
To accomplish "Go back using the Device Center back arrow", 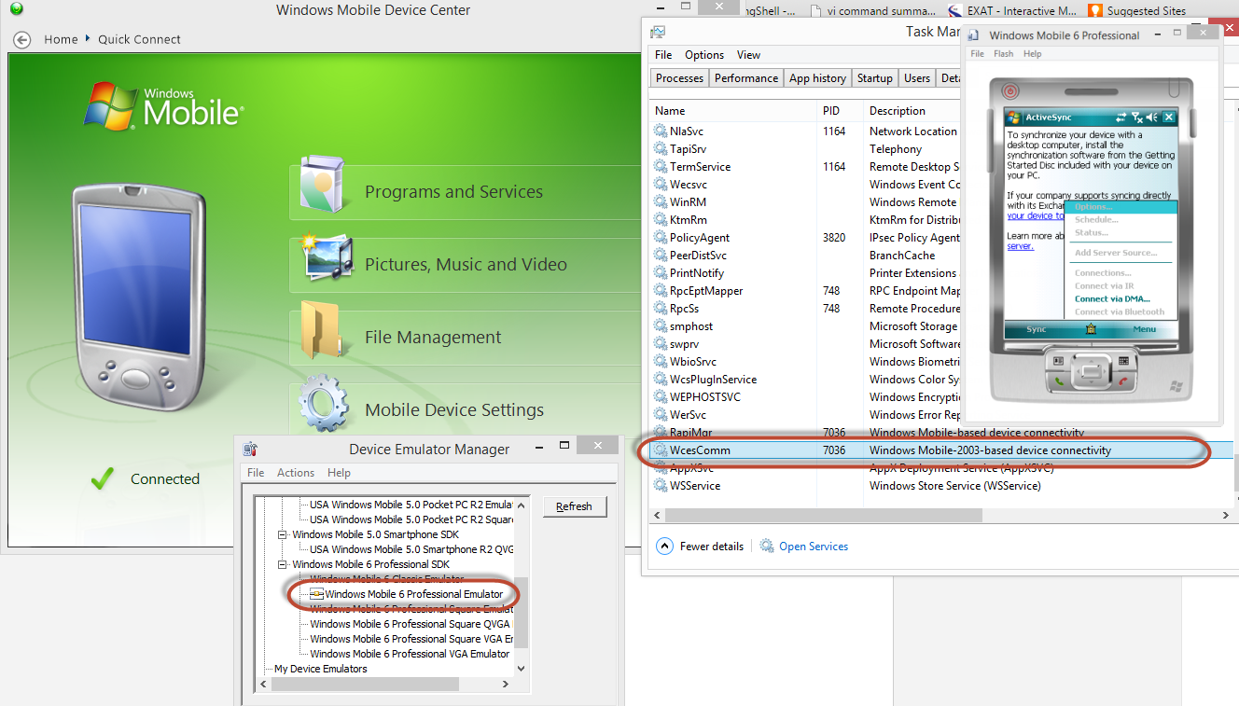I will click(x=23, y=39).
